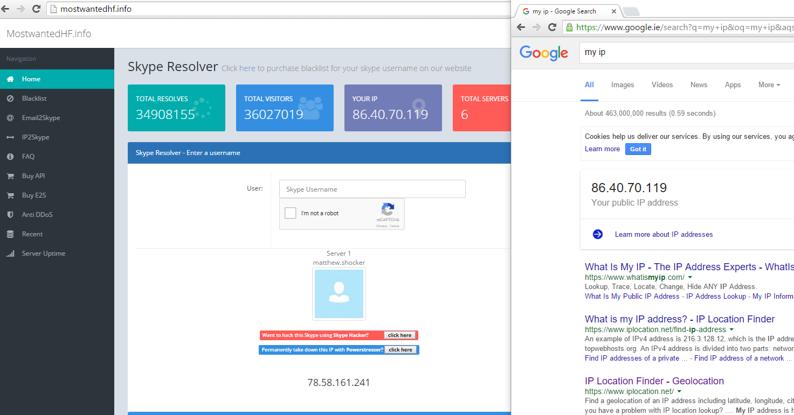Open 'Learn more about IP addresses' link

664,234
